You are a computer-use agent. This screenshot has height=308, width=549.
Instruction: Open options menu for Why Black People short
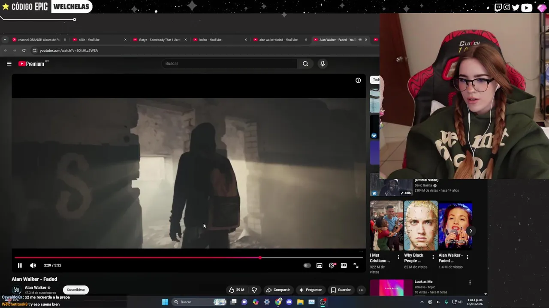click(433, 257)
